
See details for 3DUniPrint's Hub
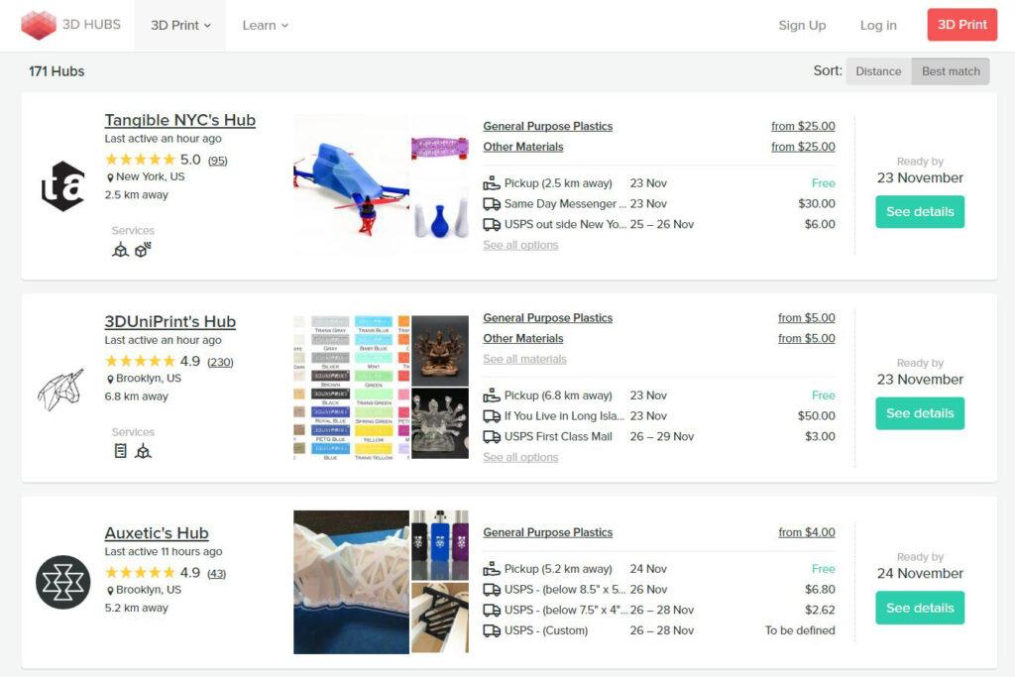(x=920, y=413)
